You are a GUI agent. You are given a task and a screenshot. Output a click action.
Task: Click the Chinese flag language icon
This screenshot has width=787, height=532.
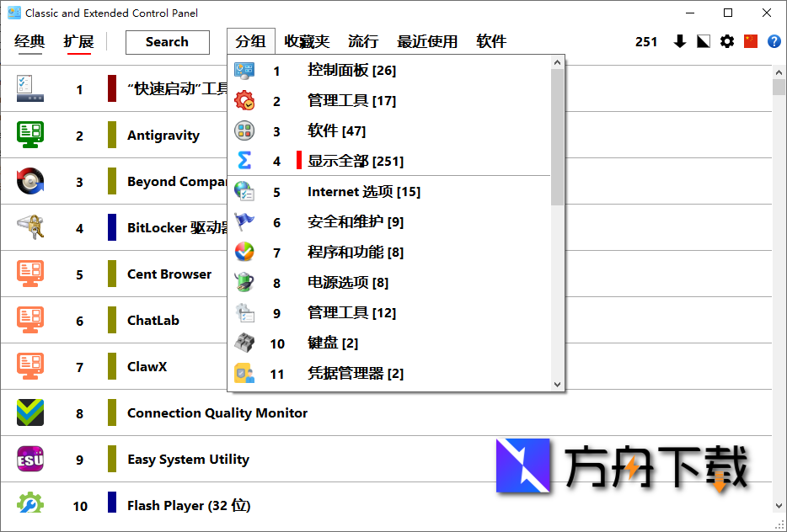tap(751, 41)
